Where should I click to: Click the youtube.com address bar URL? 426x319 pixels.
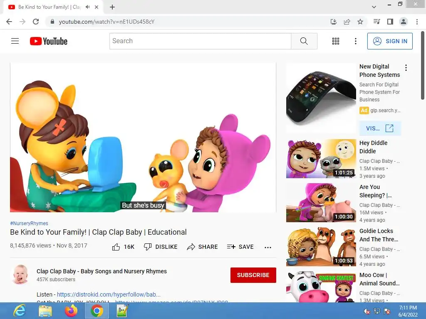106,22
